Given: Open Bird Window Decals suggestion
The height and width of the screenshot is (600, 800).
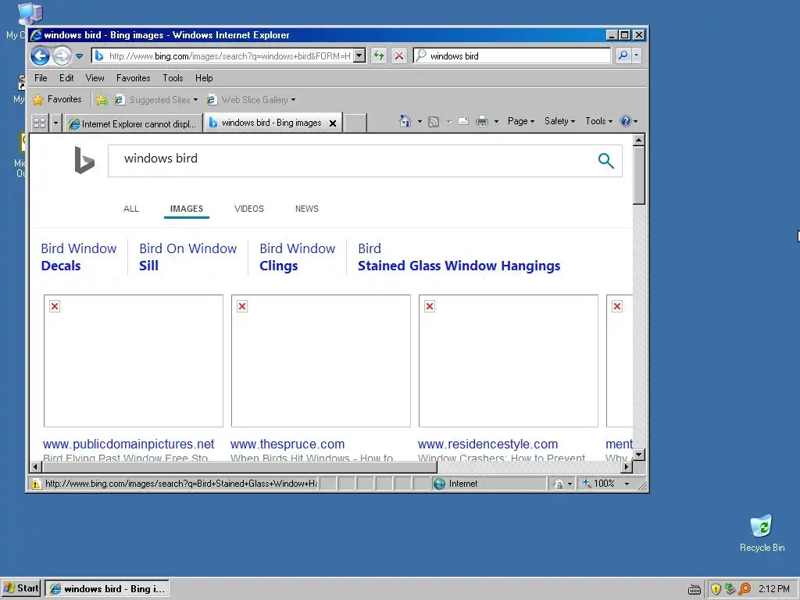Looking at the screenshot, I should click(79, 257).
